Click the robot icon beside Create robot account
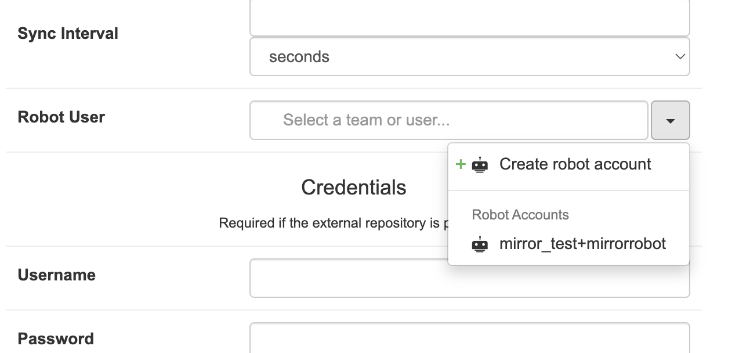 [x=480, y=165]
